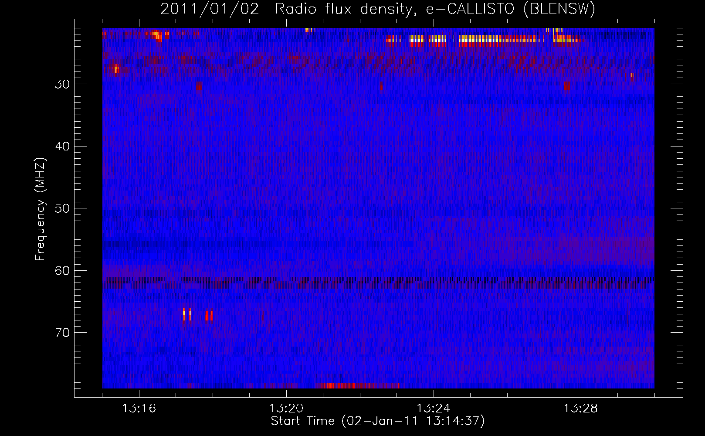Click the 'Start Time (02-Jan-11 13:14:37)' label

[x=378, y=421]
